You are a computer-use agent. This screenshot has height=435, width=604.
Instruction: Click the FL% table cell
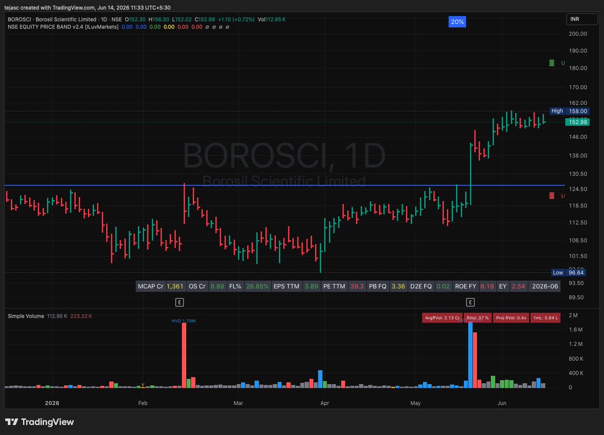click(x=235, y=286)
